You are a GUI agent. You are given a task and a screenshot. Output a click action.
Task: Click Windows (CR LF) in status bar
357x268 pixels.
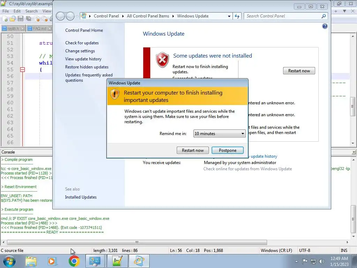[276, 251]
